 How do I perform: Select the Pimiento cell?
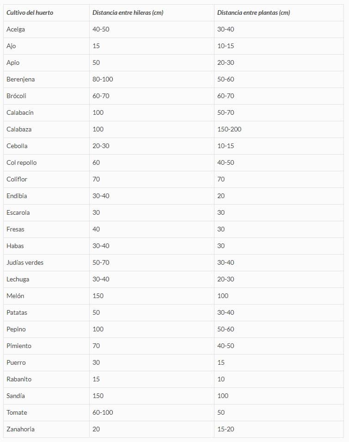pyautogui.click(x=19, y=346)
